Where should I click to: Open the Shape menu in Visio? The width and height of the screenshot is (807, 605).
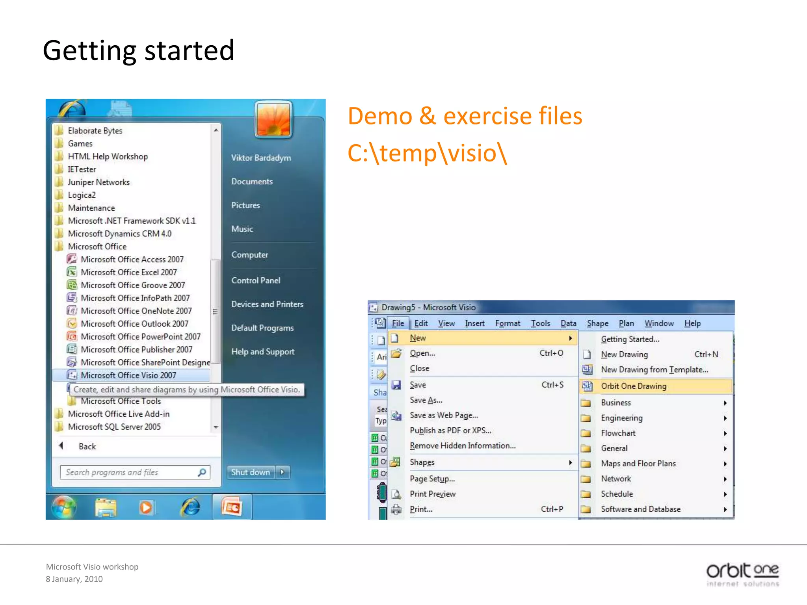(597, 323)
